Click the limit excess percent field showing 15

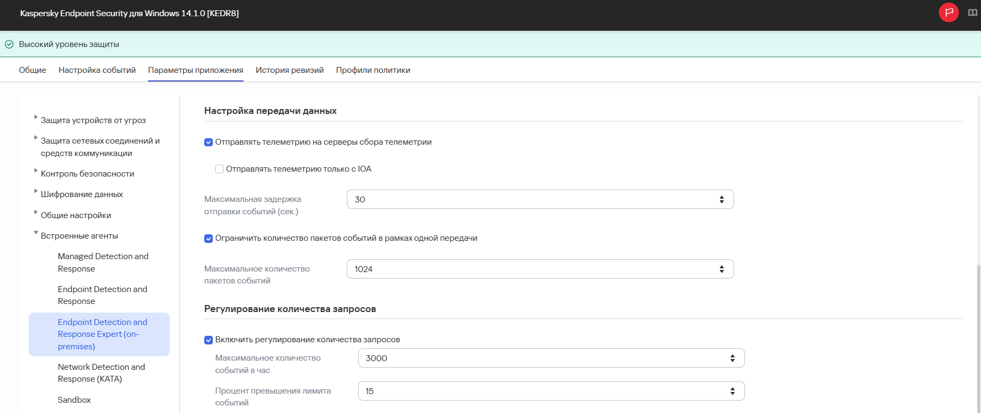tap(551, 391)
